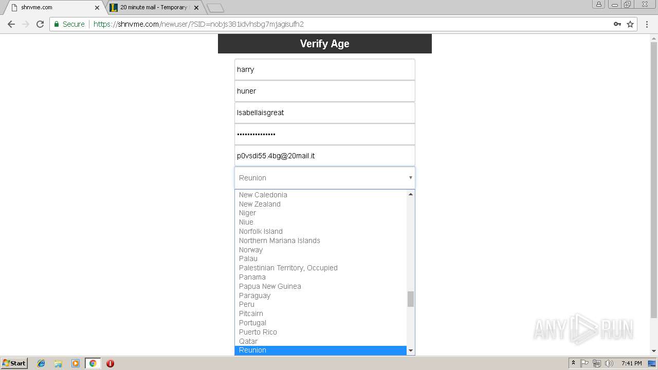Select the highlighted Reunion option
658x370 pixels.
pyautogui.click(x=321, y=350)
